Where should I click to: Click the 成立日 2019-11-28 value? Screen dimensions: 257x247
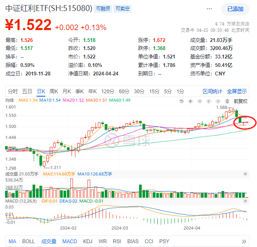point(38,74)
